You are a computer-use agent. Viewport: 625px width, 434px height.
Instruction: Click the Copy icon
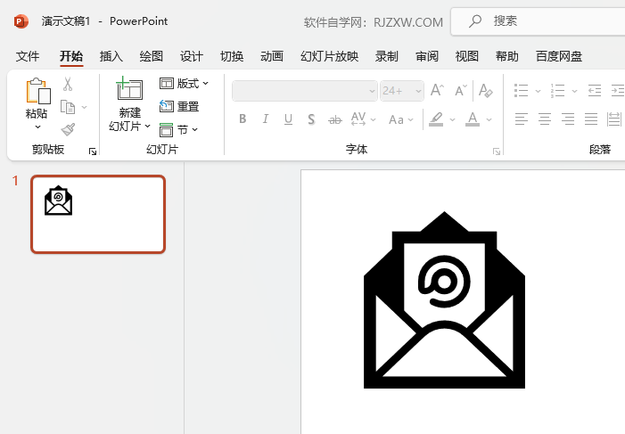tap(68, 107)
